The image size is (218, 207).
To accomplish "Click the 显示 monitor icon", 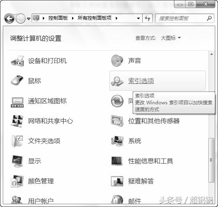I will pyautogui.click(x=17, y=161).
